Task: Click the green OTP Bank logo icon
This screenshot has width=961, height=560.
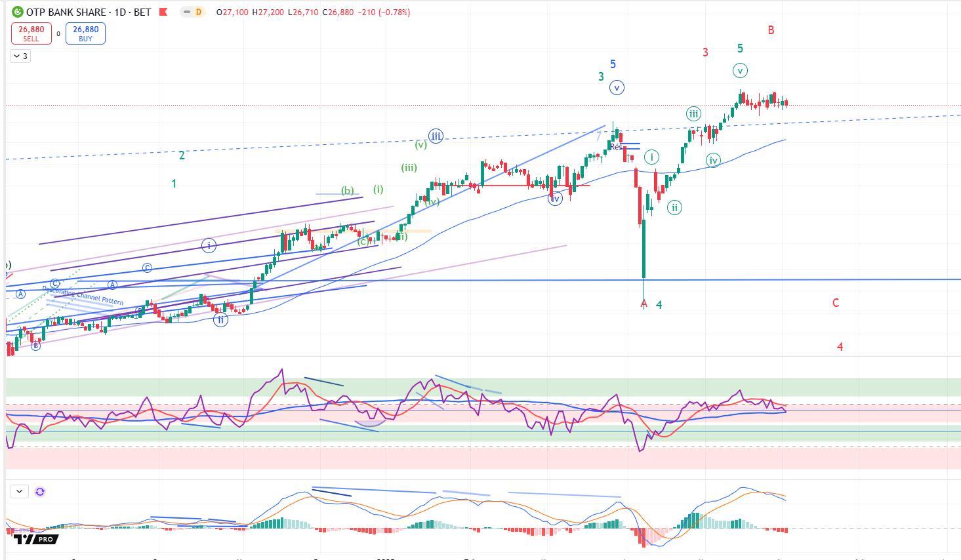Action: [18, 12]
